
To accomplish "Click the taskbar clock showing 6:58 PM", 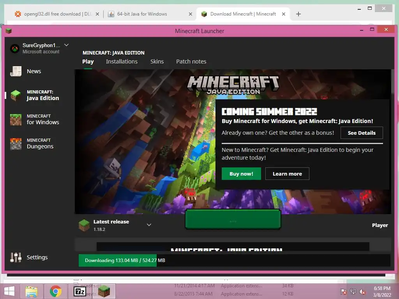I will pos(382,292).
